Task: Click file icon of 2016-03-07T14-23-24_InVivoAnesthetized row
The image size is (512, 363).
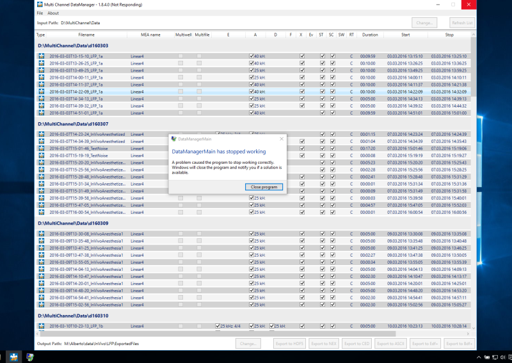Action: tap(42, 134)
